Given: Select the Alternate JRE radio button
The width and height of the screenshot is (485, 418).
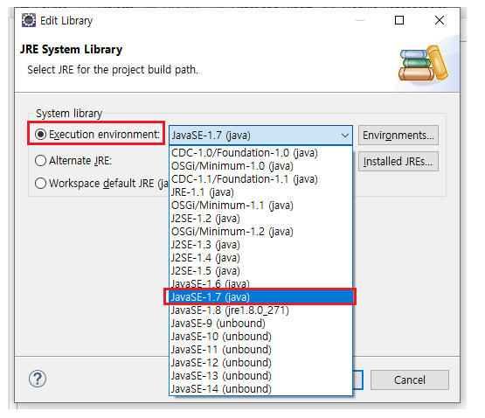Looking at the screenshot, I should tap(40, 161).
